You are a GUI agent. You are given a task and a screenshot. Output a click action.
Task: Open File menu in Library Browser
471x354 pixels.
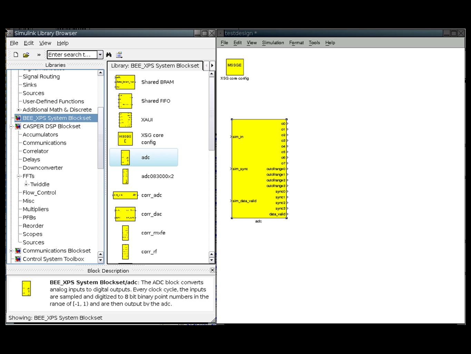coord(14,43)
